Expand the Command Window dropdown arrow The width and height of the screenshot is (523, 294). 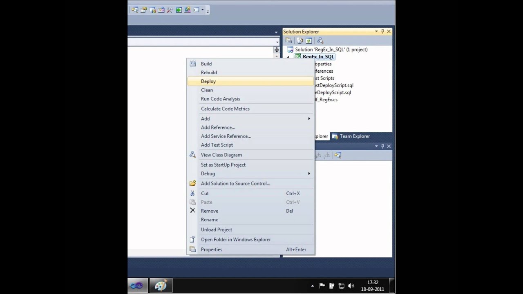tap(203, 10)
